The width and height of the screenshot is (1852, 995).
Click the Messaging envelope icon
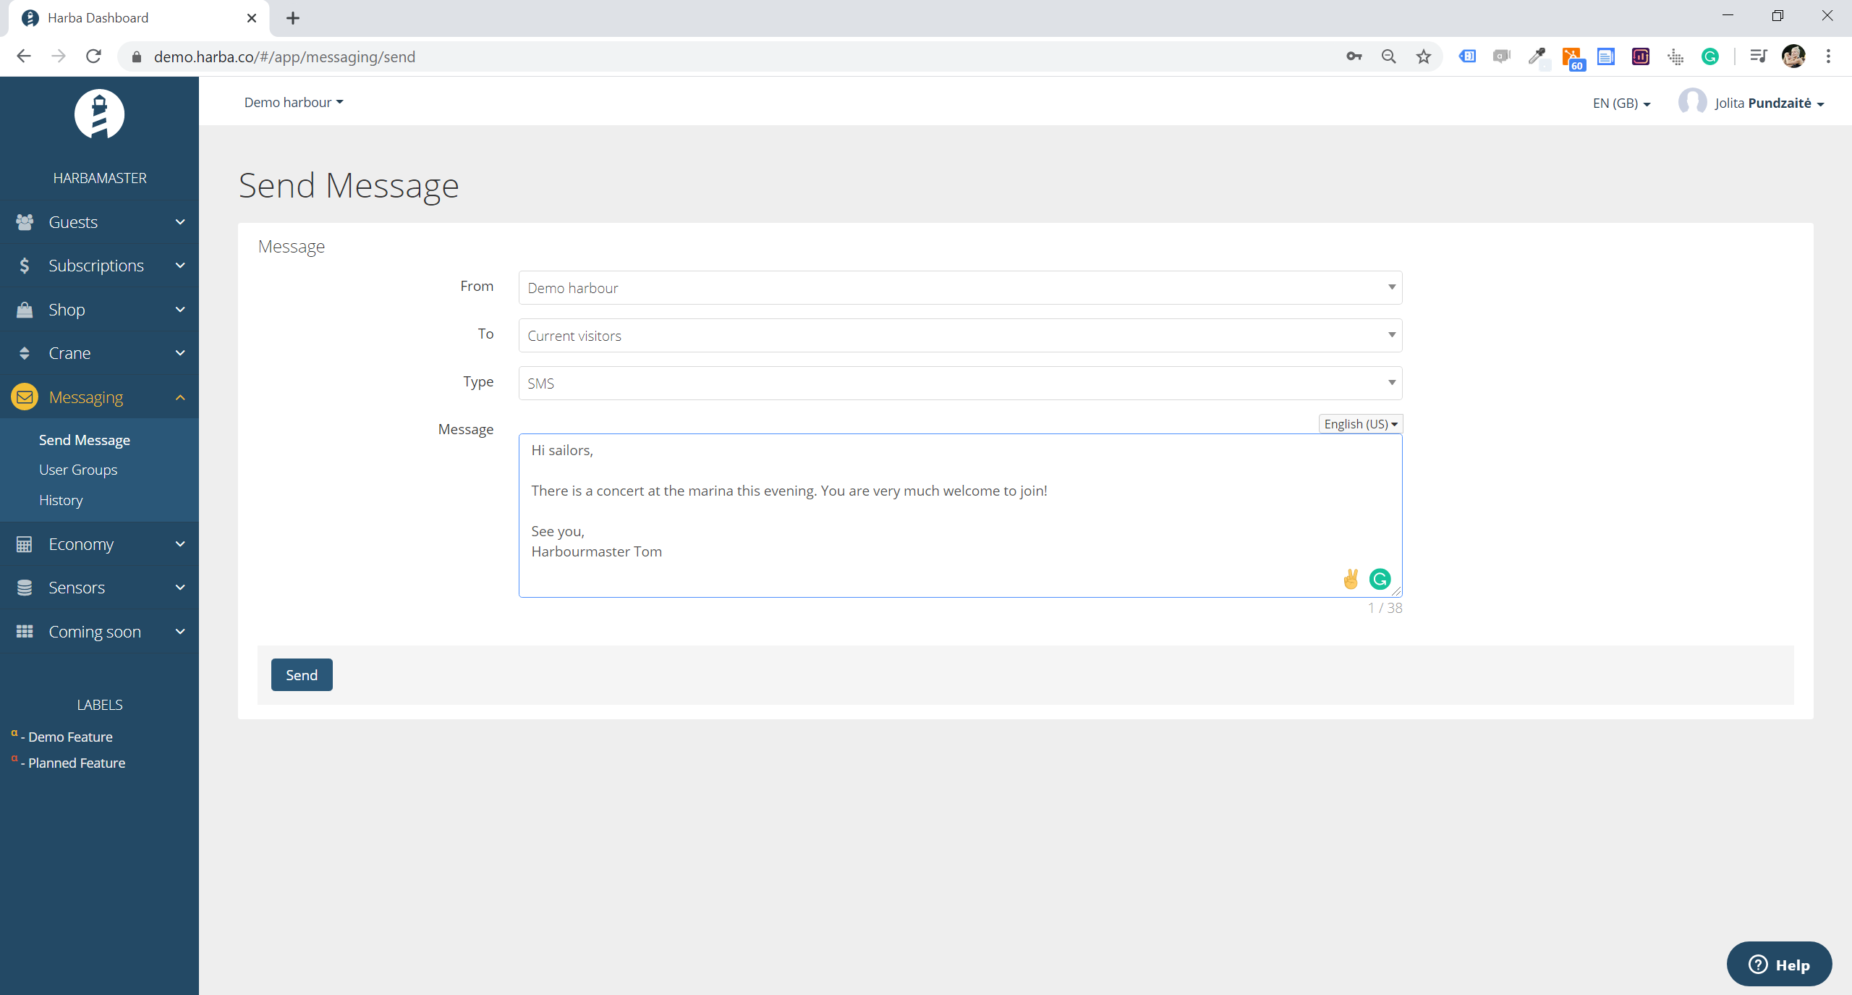click(25, 397)
